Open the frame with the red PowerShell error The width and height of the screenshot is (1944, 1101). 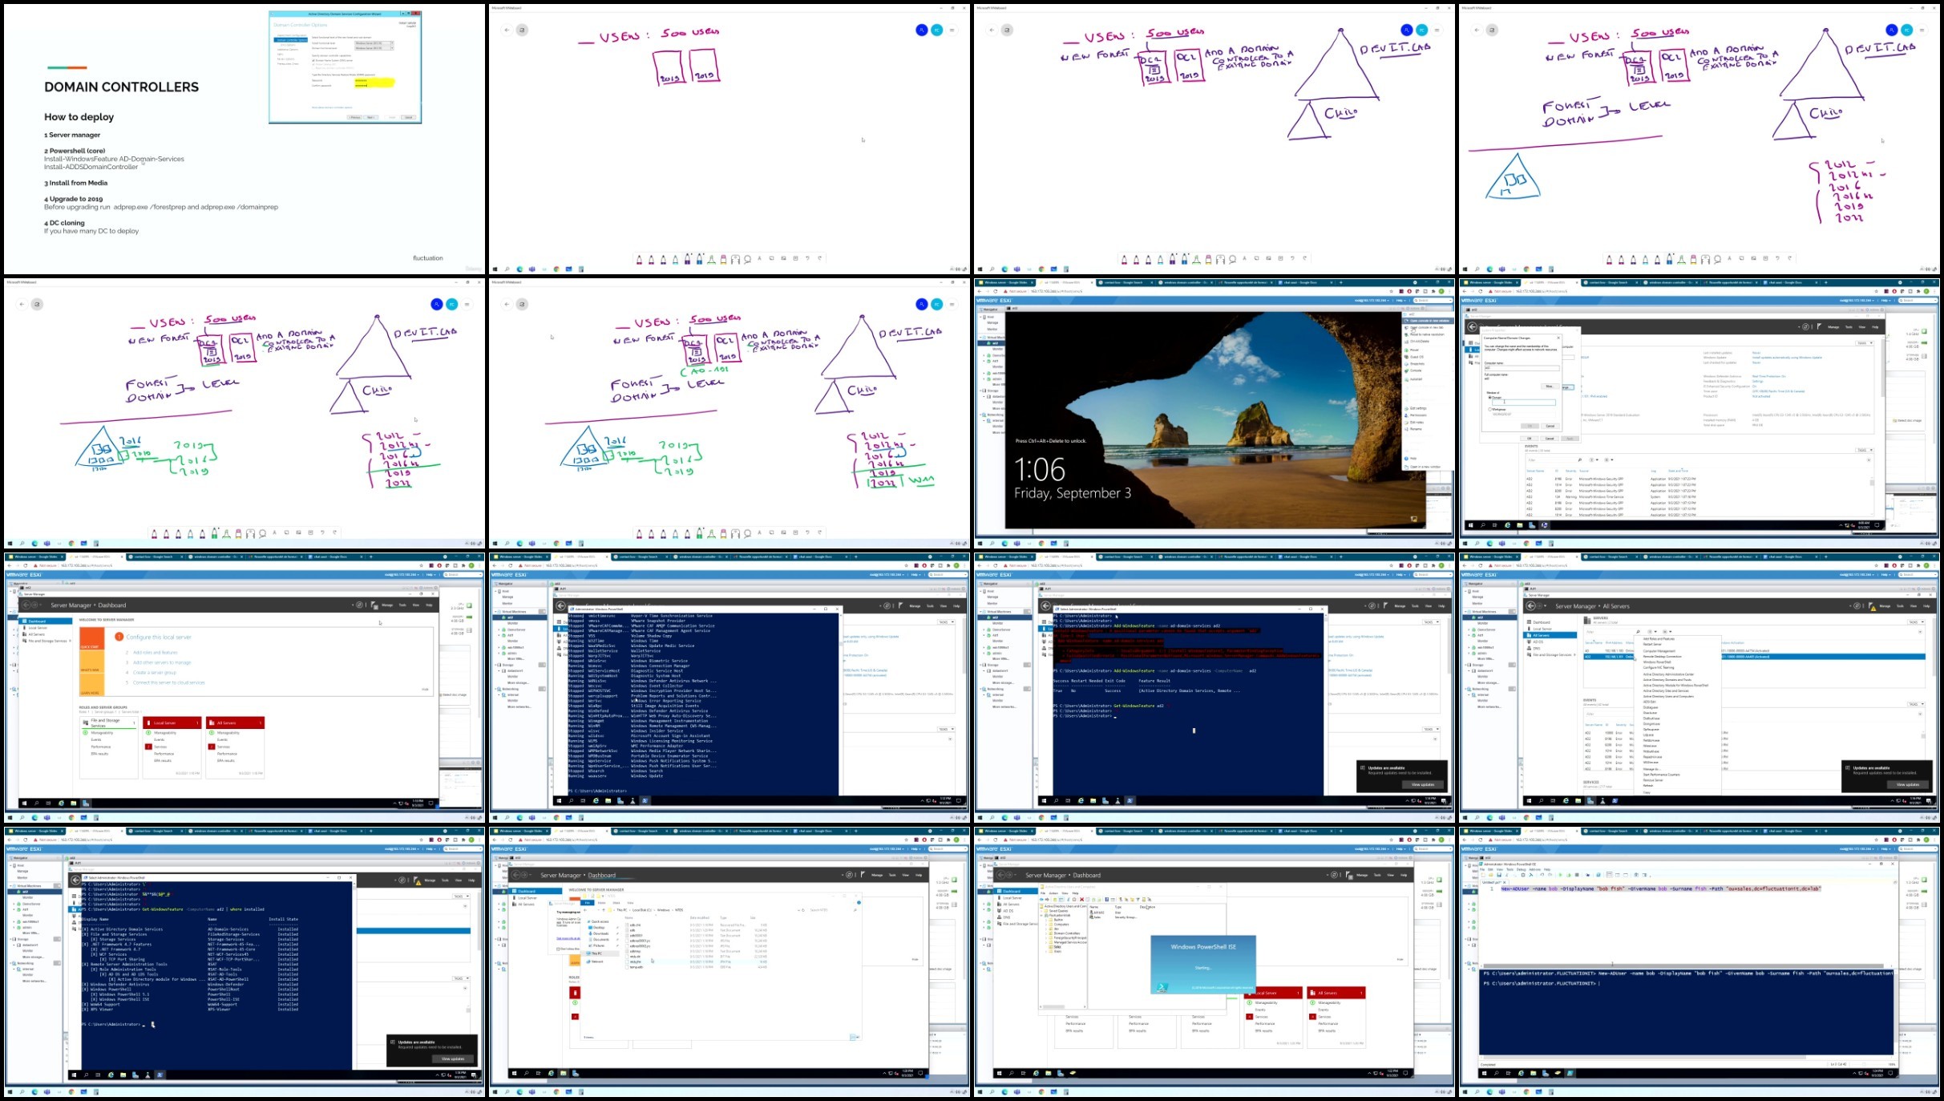(x=1214, y=687)
